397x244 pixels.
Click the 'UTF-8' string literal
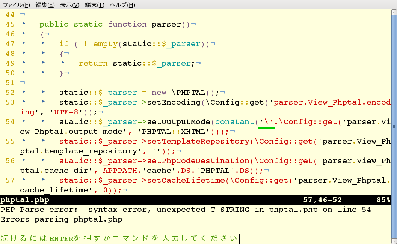pos(66,112)
